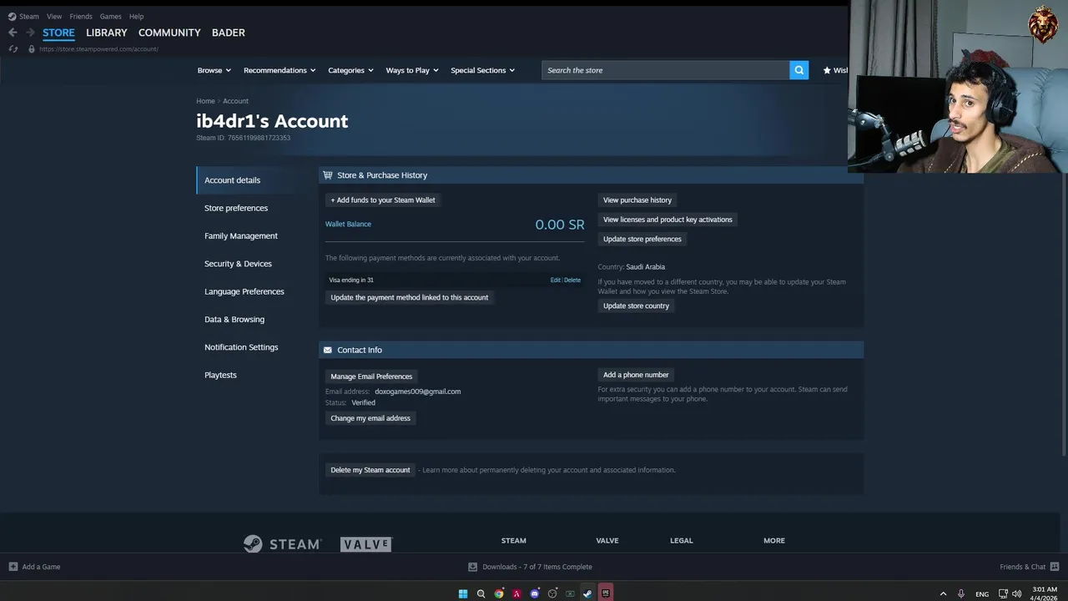The width and height of the screenshot is (1068, 601).
Task: Switch to the LIBRARY tab
Action: (x=107, y=33)
